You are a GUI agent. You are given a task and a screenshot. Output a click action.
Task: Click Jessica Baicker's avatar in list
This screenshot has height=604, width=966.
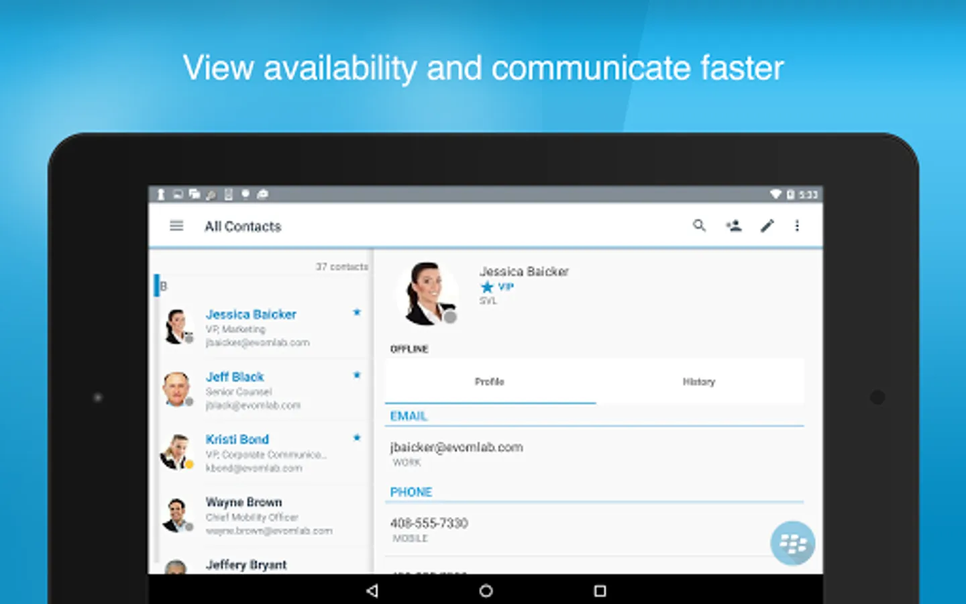coord(177,327)
